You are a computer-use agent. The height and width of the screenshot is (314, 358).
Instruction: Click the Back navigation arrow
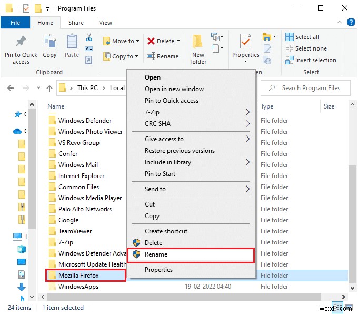pyautogui.click(x=11, y=88)
